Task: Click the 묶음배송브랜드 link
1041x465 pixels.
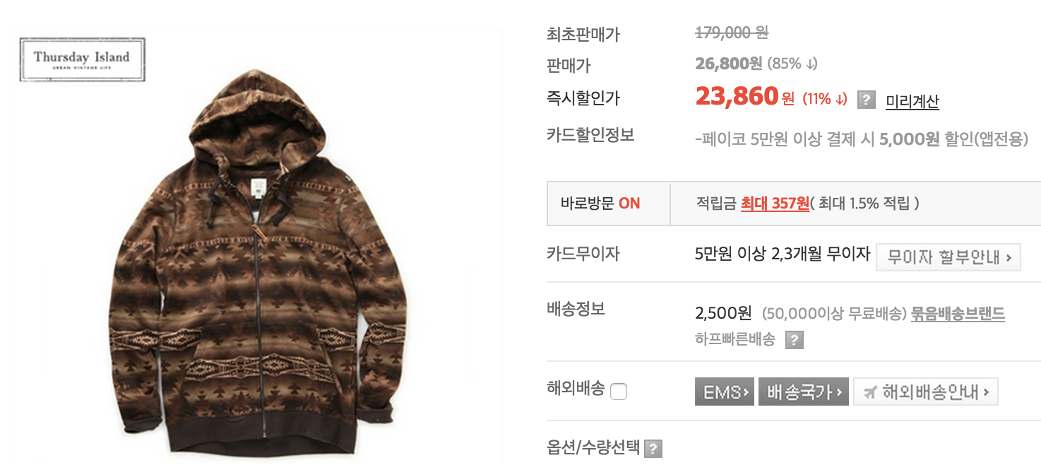Action: (x=958, y=313)
